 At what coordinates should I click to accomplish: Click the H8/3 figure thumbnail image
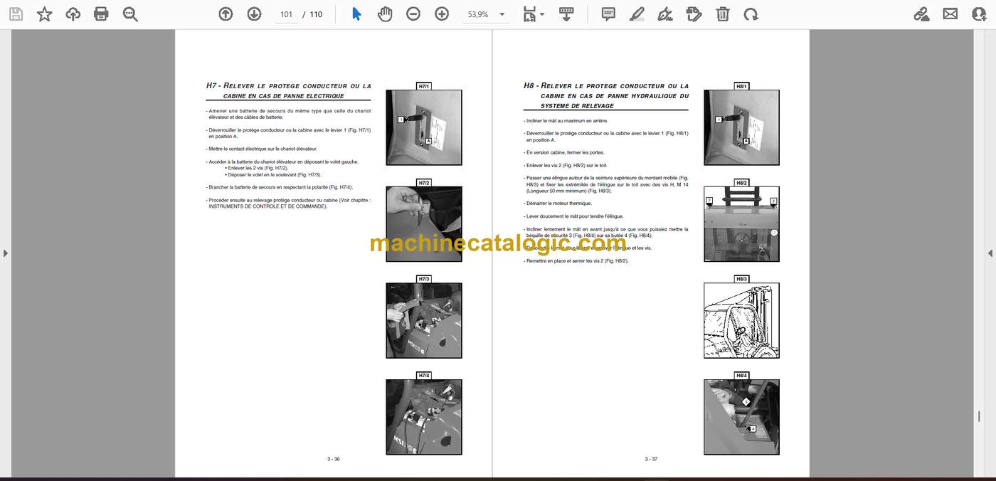741,320
